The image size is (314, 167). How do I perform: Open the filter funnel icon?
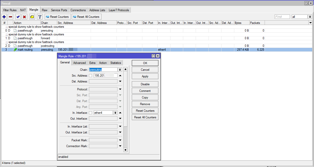pos(40,17)
